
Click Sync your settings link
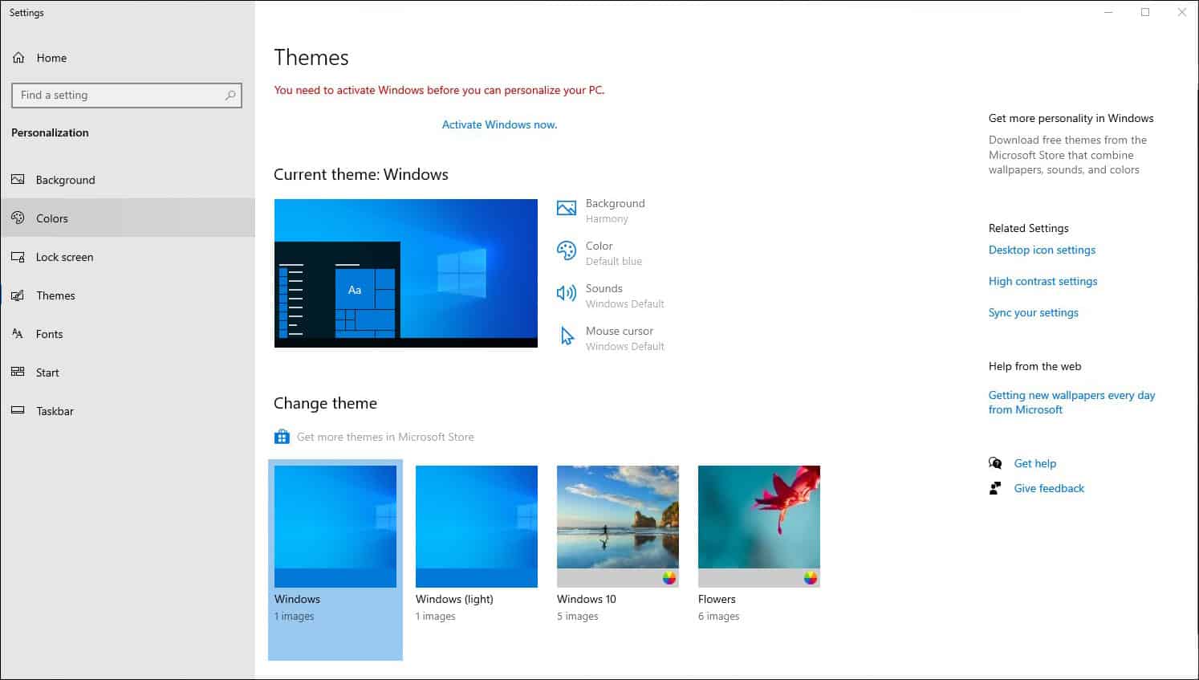[x=1034, y=312]
